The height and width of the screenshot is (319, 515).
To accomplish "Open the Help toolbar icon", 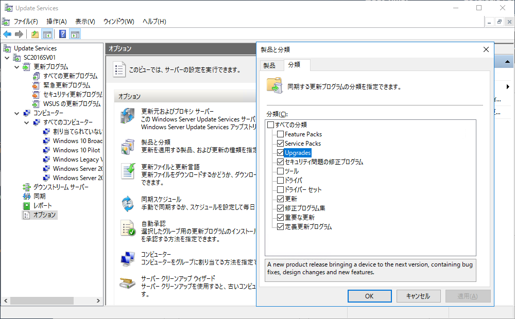I will tap(62, 34).
